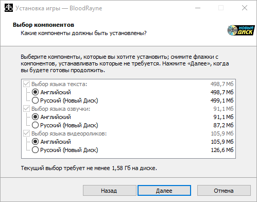Click the Назад button
Image resolution: width=257 pixels, height=202 pixels.
(x=110, y=191)
